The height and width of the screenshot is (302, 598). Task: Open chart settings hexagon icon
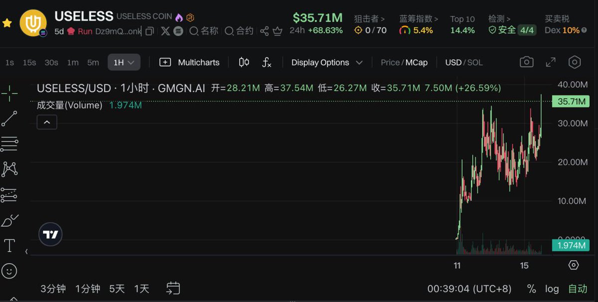575,62
